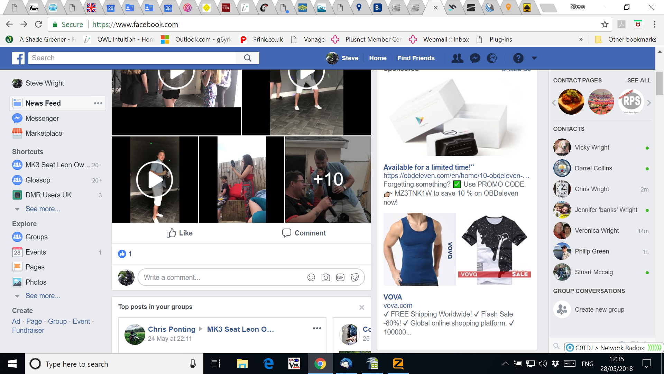The height and width of the screenshot is (374, 664).
Task: Show next contact pages arrow
Action: click(649, 103)
